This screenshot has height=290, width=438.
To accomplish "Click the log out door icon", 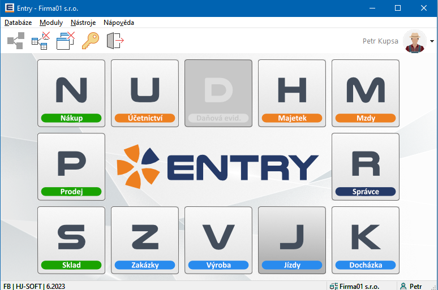I will (x=115, y=41).
